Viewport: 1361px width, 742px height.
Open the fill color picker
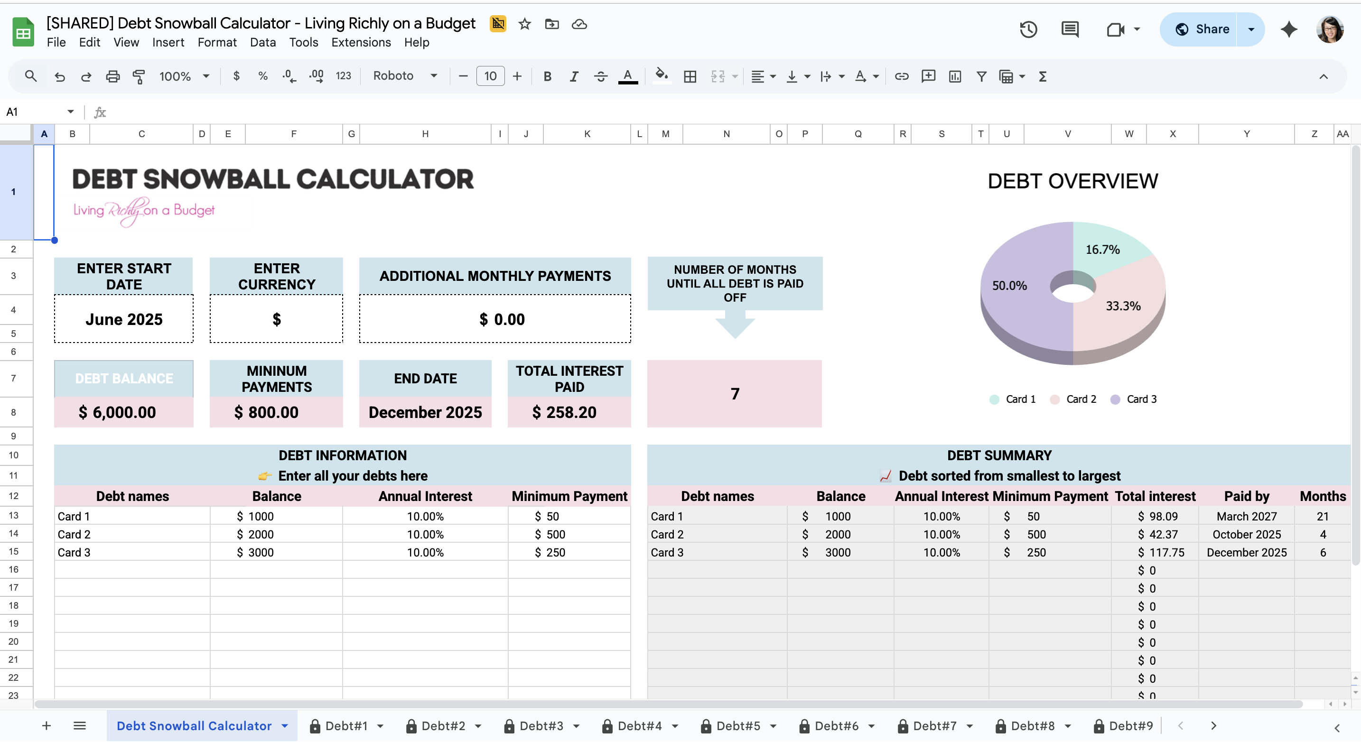pos(662,75)
